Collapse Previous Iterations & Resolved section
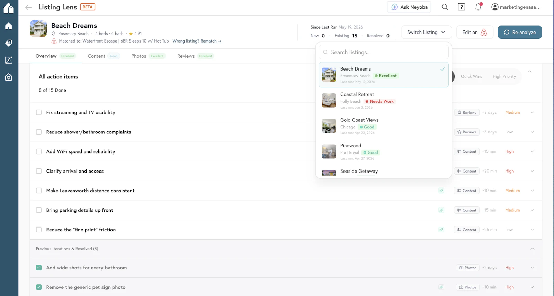Screen dimensions: 554x296 click(533, 249)
